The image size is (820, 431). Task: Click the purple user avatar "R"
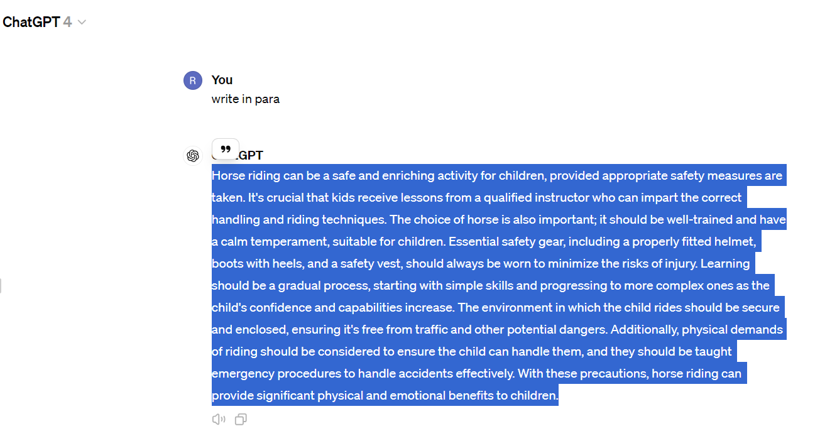193,80
